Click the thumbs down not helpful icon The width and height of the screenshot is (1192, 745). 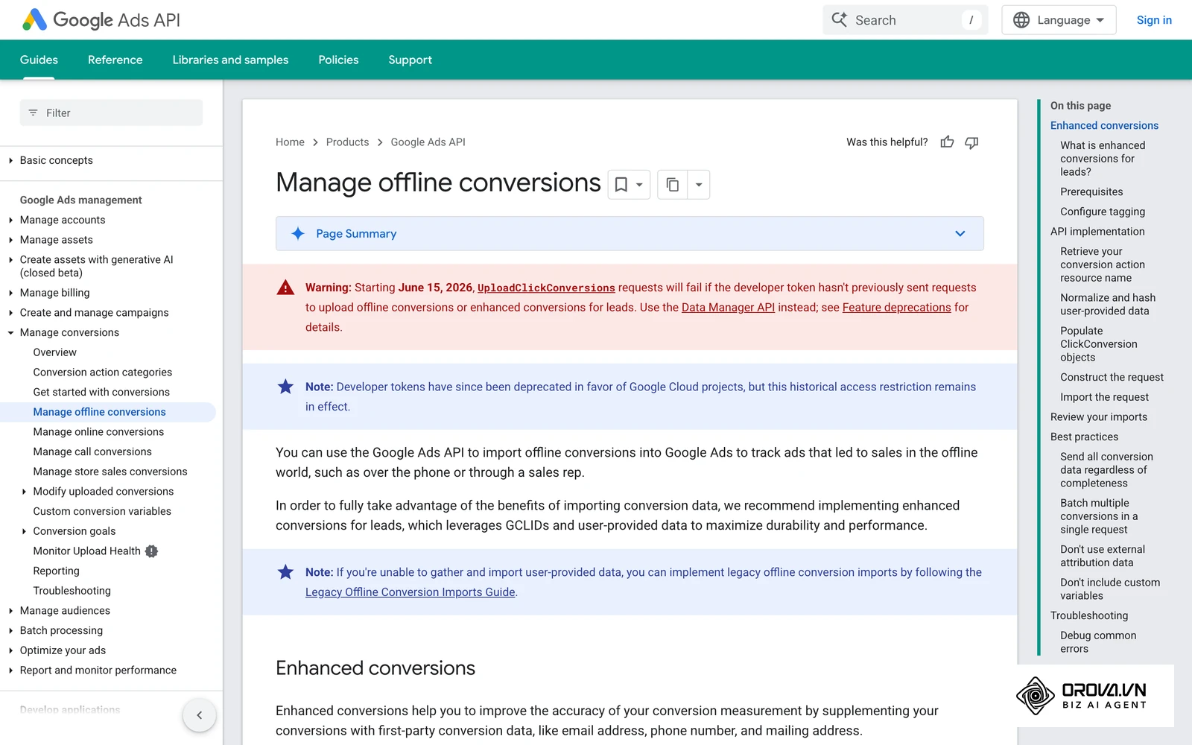pos(971,142)
